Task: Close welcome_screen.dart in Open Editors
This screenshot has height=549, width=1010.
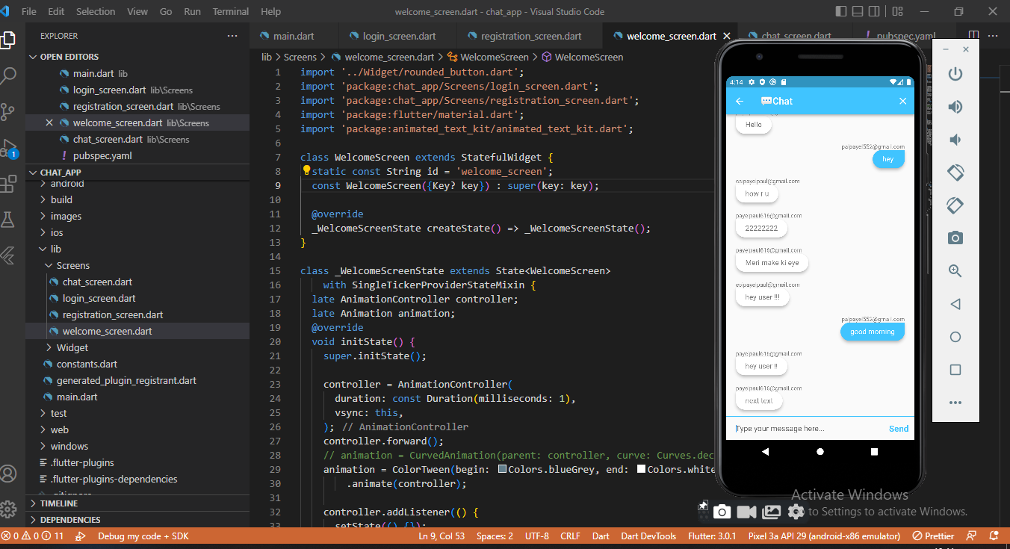Action: pyautogui.click(x=49, y=123)
